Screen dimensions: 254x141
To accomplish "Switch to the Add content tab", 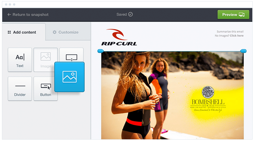I will tap(24, 32).
